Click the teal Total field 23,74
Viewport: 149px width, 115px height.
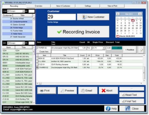117,48
